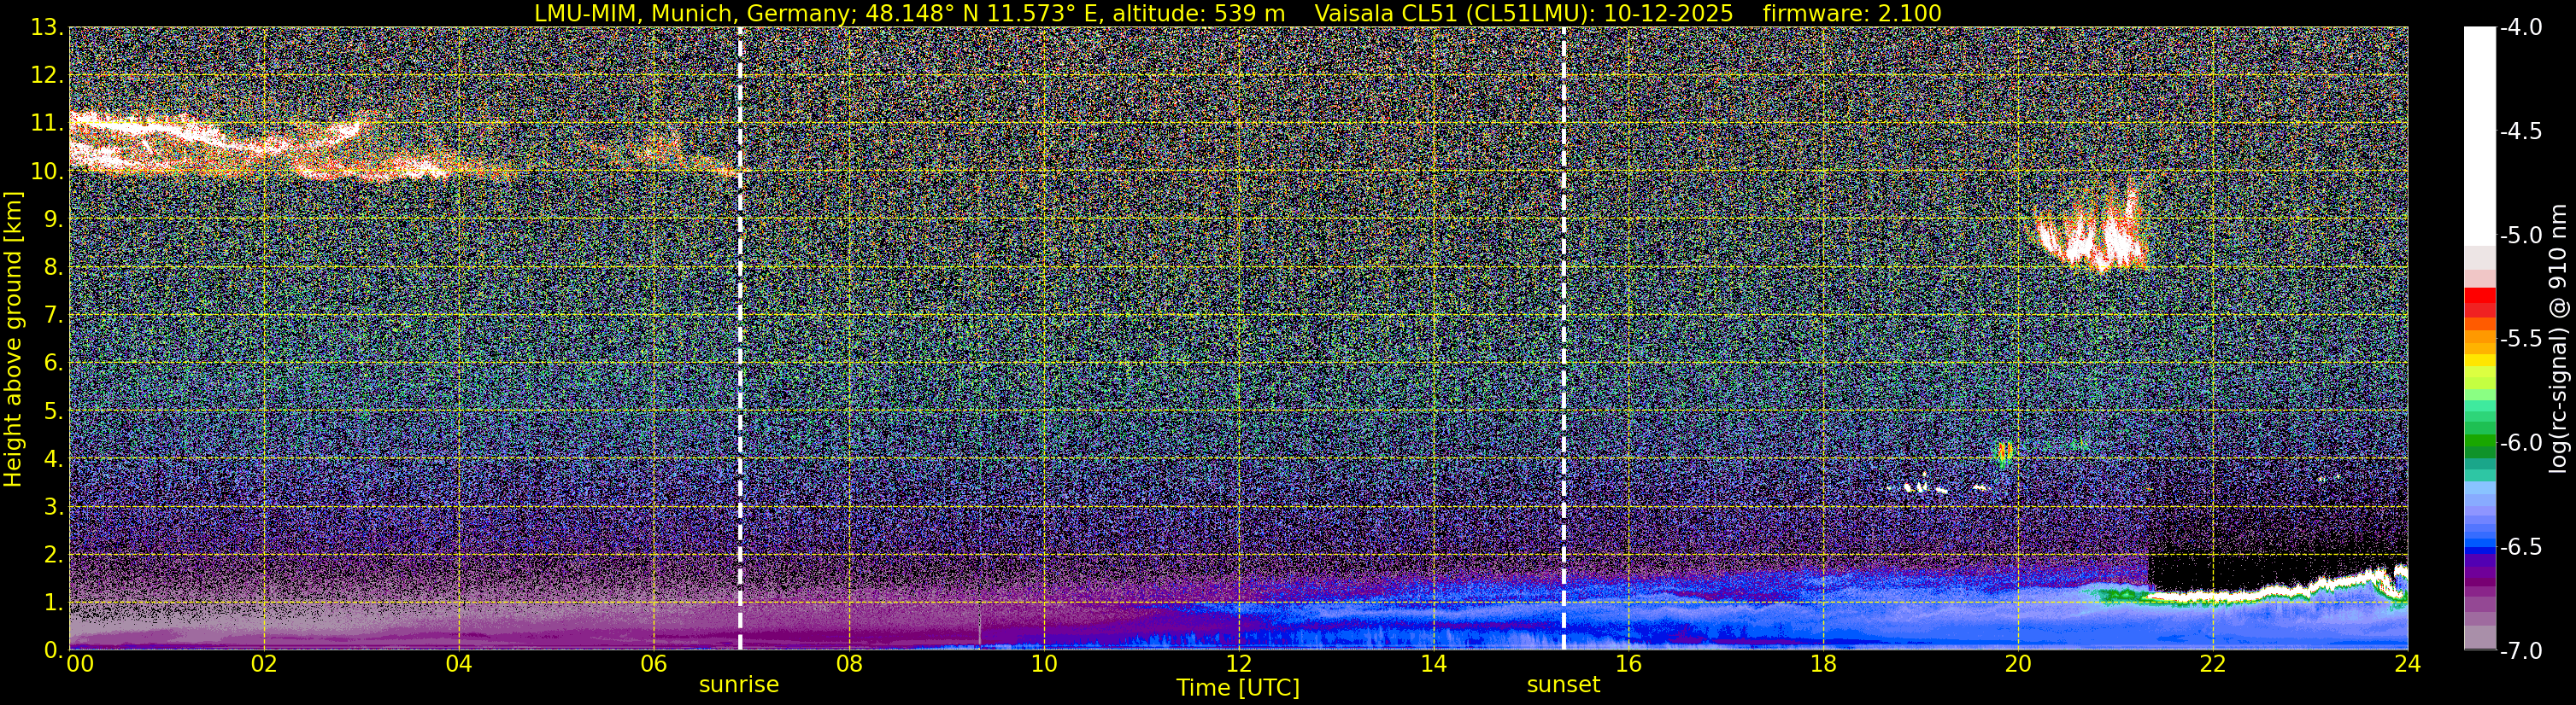Image resolution: width=2576 pixels, height=705 pixels.
Task: Click the '1.' height tick label
Action: click(x=52, y=603)
